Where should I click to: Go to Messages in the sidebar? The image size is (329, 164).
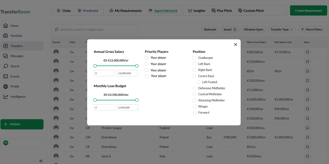tap(16, 56)
